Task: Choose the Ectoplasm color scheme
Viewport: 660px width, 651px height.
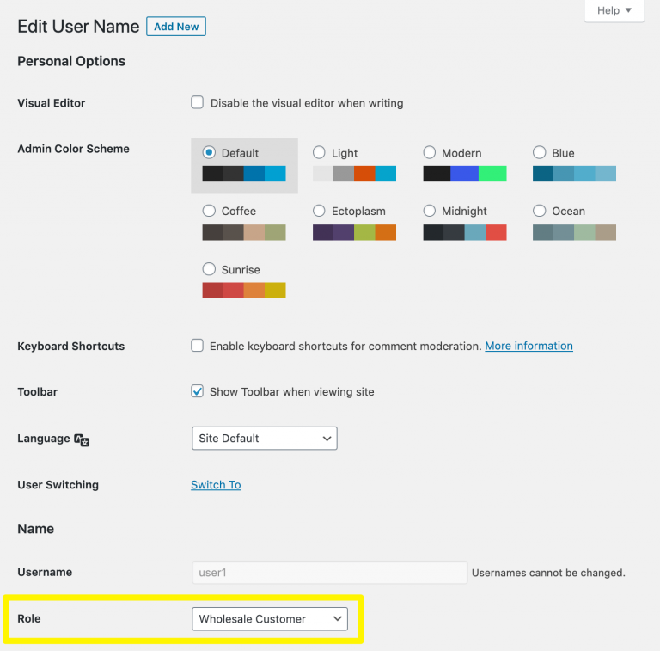Action: coord(319,211)
